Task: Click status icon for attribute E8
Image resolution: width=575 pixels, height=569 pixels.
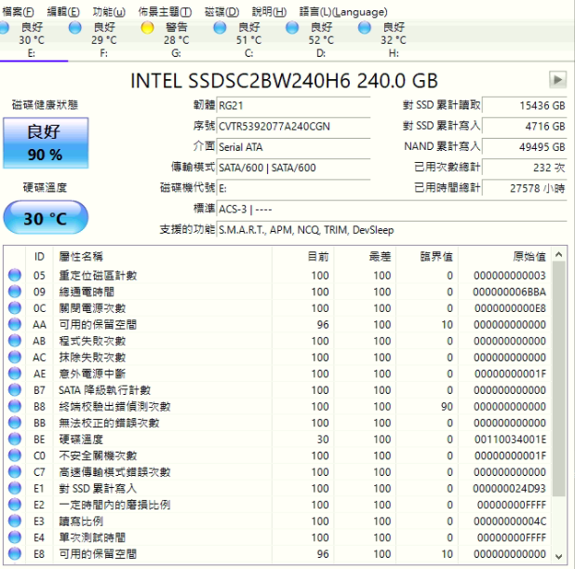Action: coord(15,553)
